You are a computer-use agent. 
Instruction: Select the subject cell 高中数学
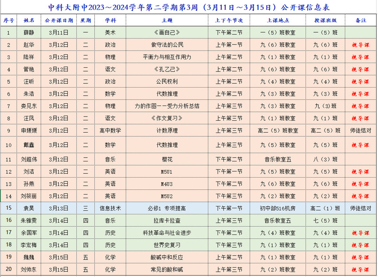(x=110, y=131)
